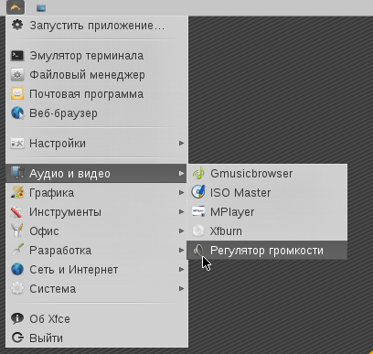The width and height of the screenshot is (373, 354).
Task: Open Запустить приложение… menu entry
Action: pos(96,26)
